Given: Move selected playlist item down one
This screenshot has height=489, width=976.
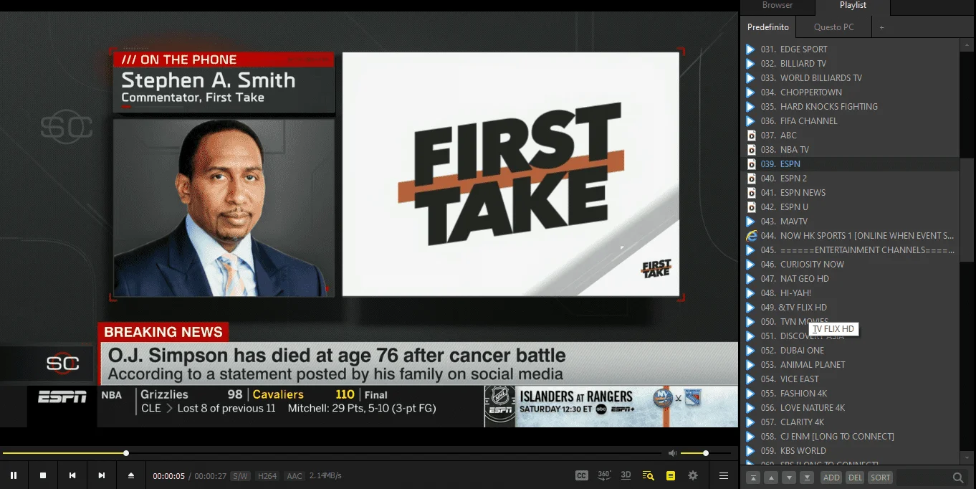Looking at the screenshot, I should (x=789, y=478).
